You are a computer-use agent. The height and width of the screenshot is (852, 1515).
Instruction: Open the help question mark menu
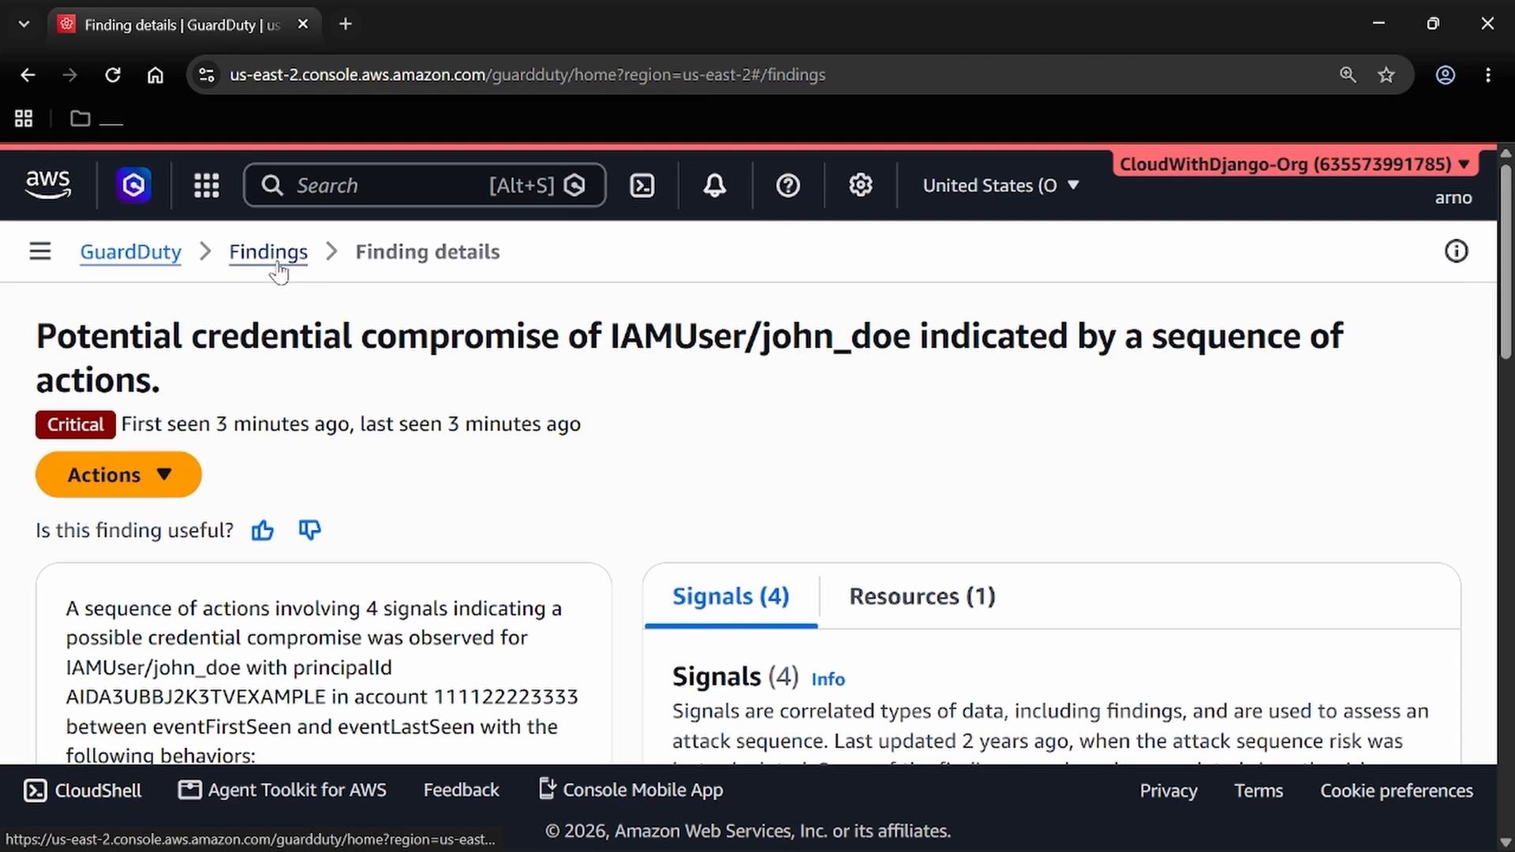click(x=788, y=185)
